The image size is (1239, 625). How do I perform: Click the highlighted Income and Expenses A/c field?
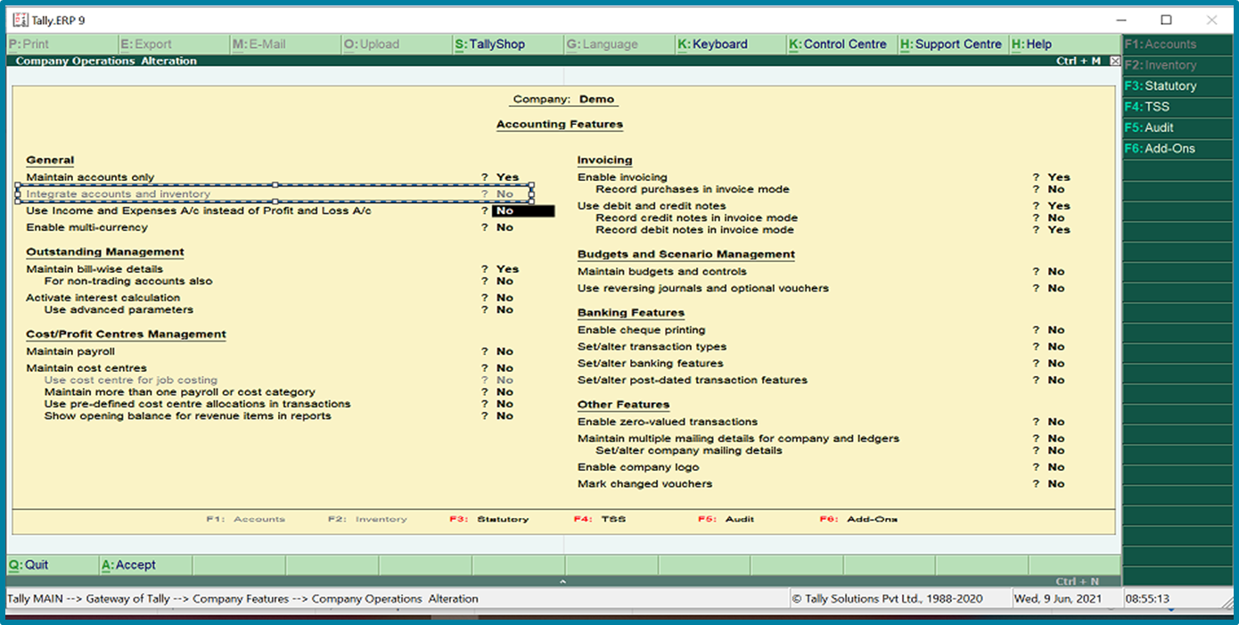tap(523, 211)
